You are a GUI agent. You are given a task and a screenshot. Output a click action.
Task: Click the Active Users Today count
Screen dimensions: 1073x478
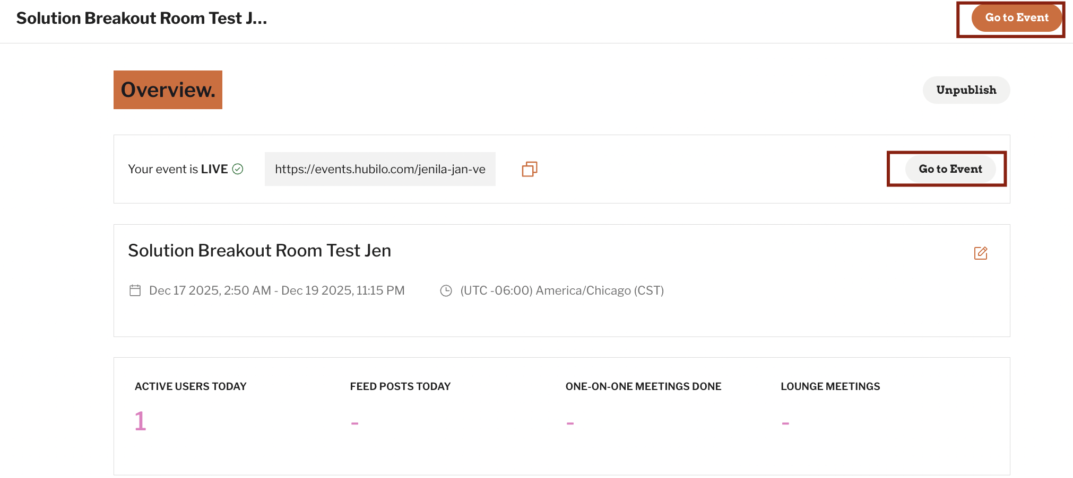click(140, 421)
